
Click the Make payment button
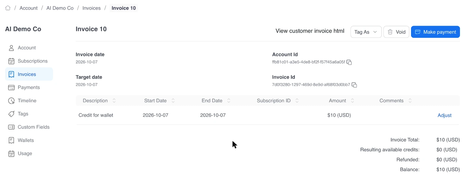(435, 32)
